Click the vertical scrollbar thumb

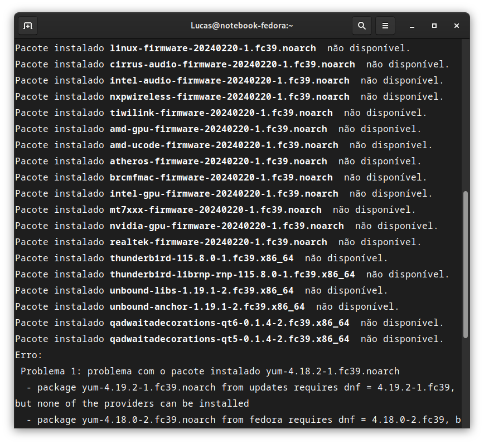click(x=466, y=265)
